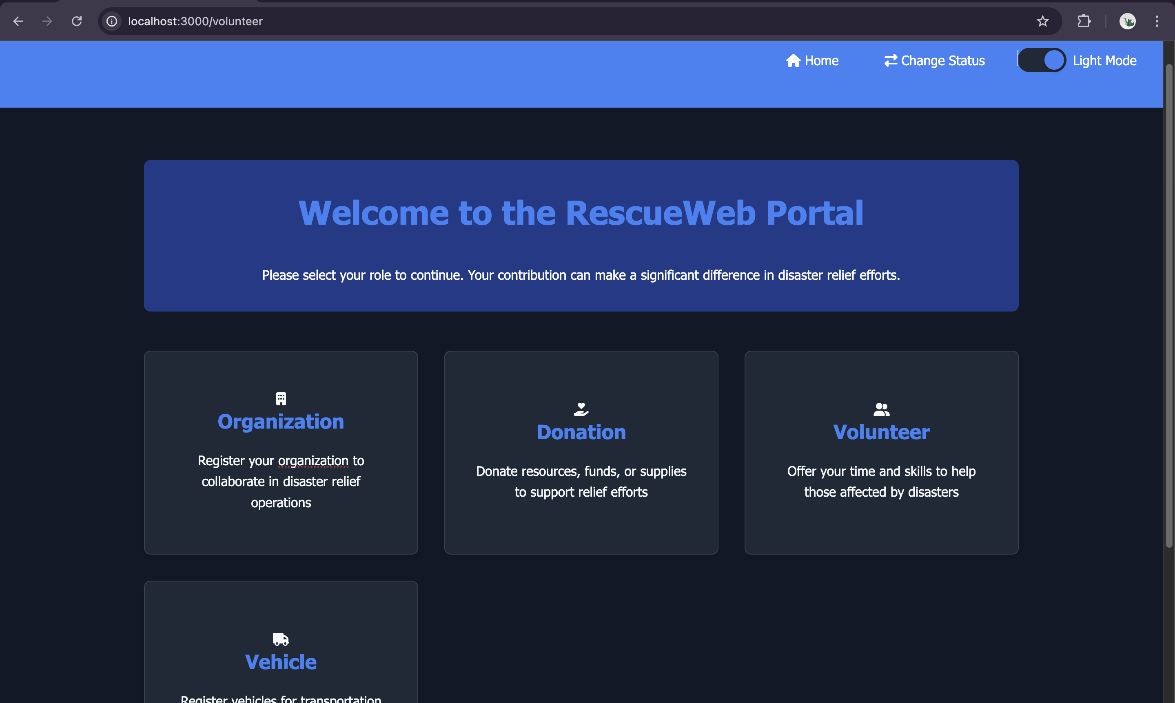The height and width of the screenshot is (703, 1175).
Task: Open the browser profile avatar menu
Action: coord(1128,21)
